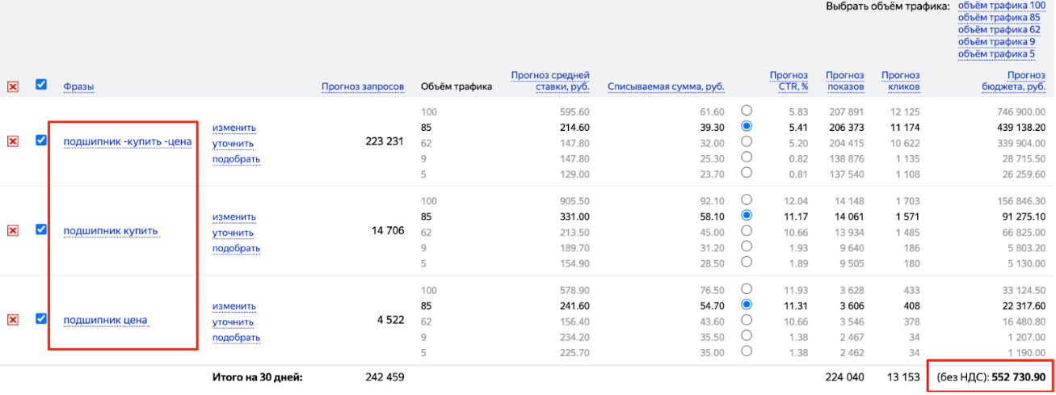The height and width of the screenshot is (395, 1056).
Task: Choose 'объём трафика 100' preset link
Action: [1000, 6]
